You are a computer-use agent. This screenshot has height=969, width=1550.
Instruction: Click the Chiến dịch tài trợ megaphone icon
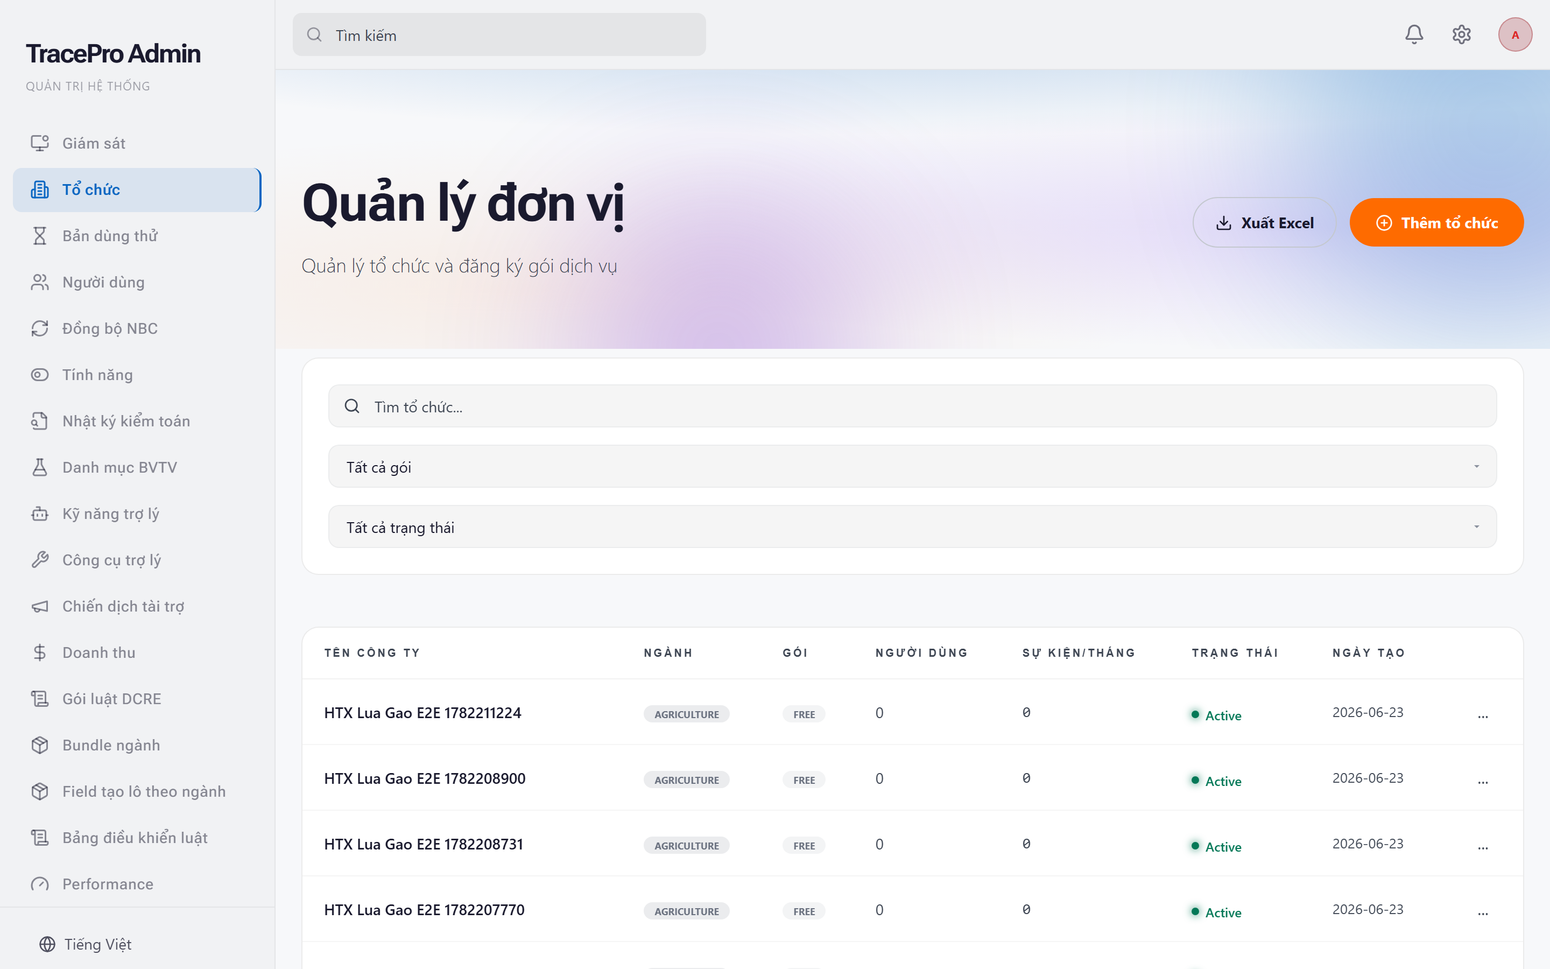click(x=40, y=606)
